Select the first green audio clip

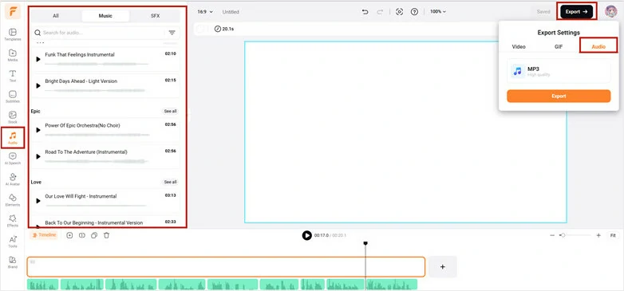point(43,285)
